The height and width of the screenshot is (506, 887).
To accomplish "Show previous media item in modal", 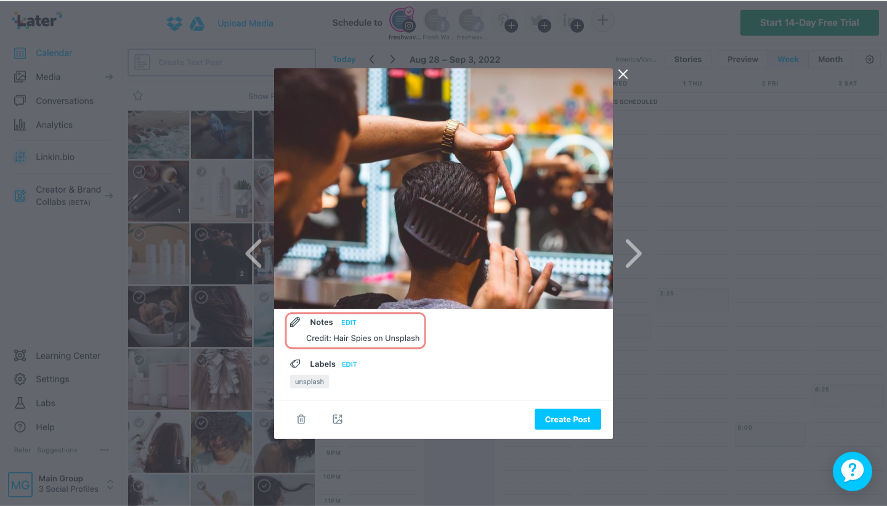I will [253, 253].
